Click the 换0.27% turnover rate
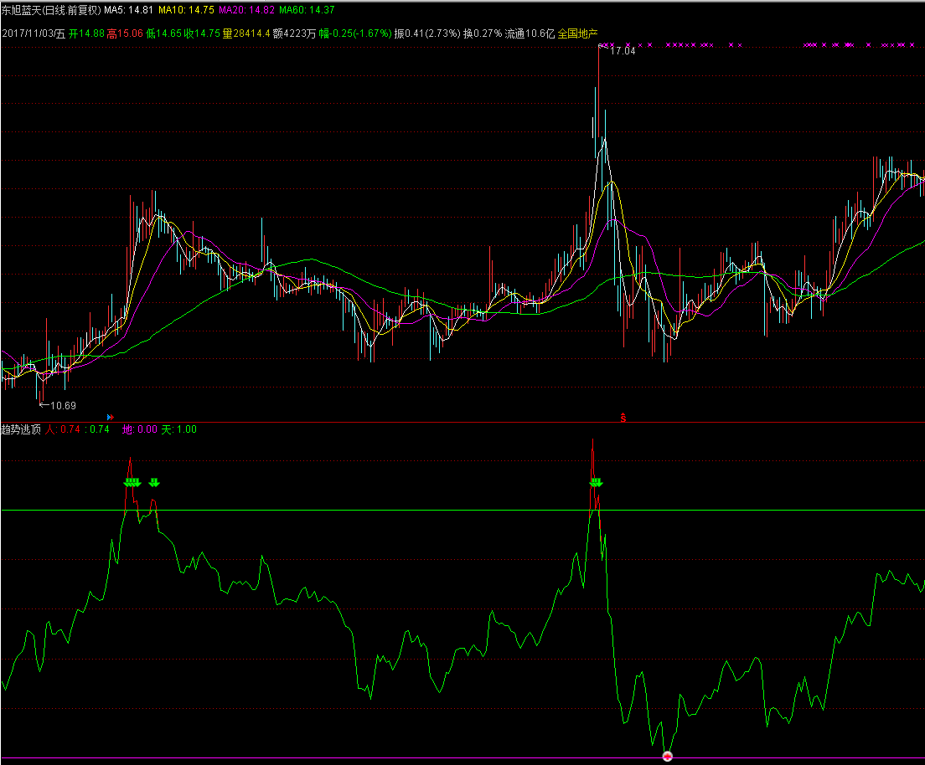 click(x=483, y=33)
